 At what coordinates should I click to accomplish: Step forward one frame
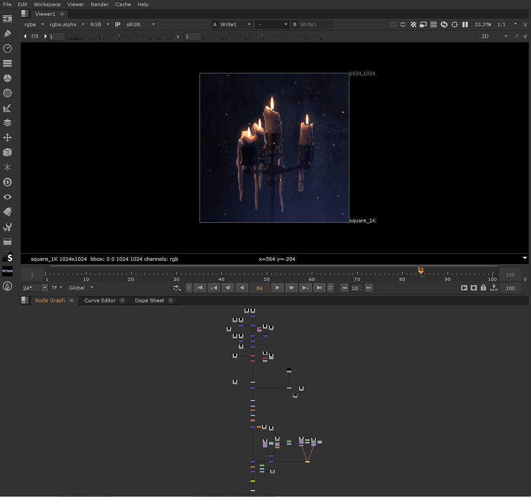click(291, 288)
